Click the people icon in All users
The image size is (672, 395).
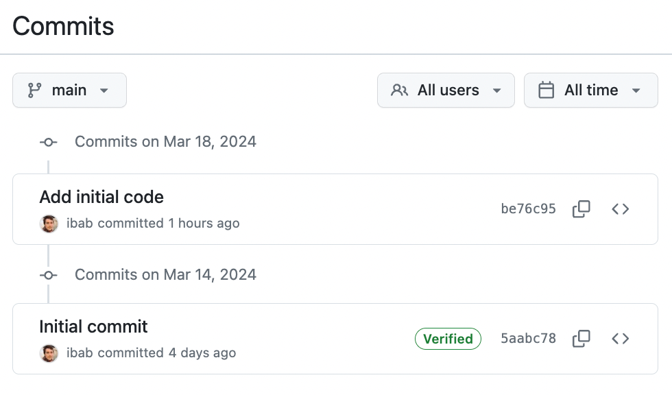(399, 91)
